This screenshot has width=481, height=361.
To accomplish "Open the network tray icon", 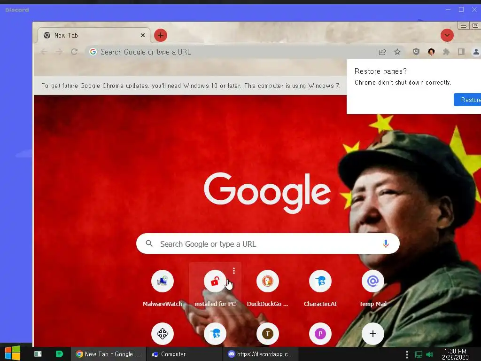I will point(419,354).
